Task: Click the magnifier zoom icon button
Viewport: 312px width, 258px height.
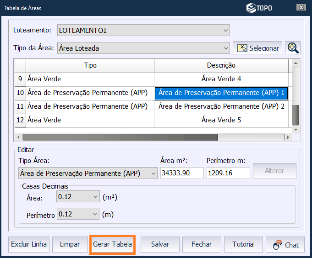Action: [292, 48]
